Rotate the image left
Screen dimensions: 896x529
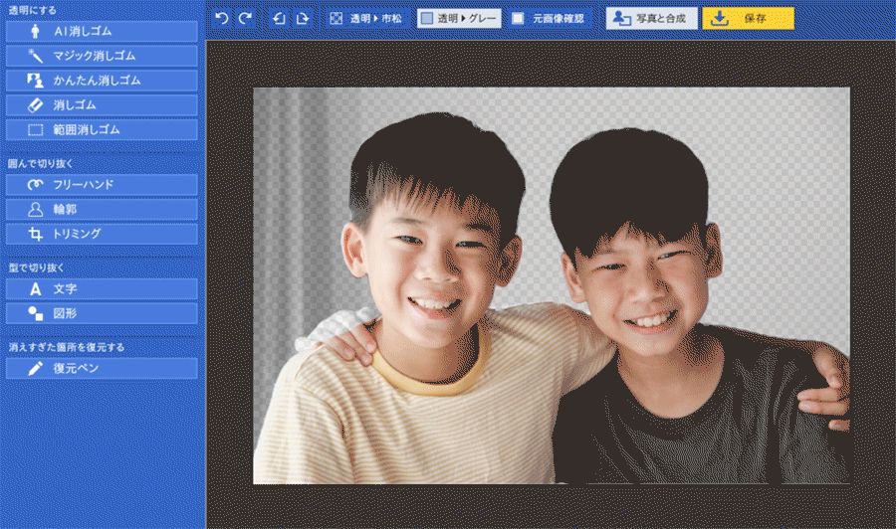pos(279,18)
